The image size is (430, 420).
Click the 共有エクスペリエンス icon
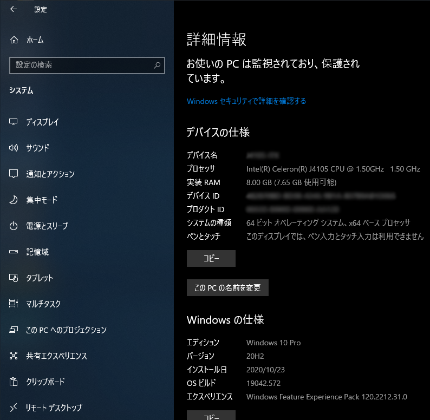[x=14, y=356]
